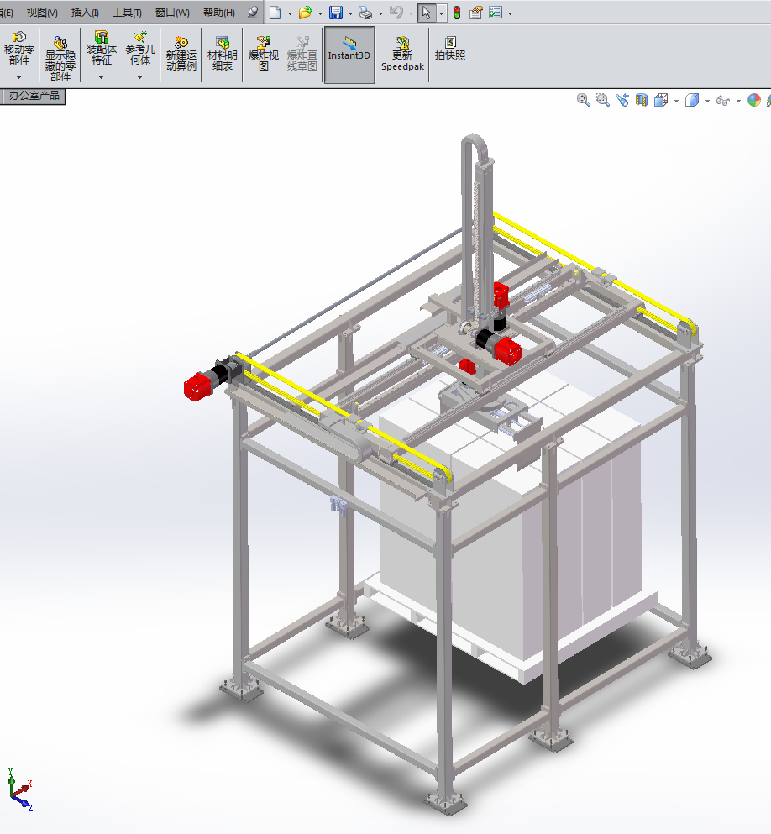
Task: Expand the Print dropdown arrow
Action: click(x=380, y=13)
